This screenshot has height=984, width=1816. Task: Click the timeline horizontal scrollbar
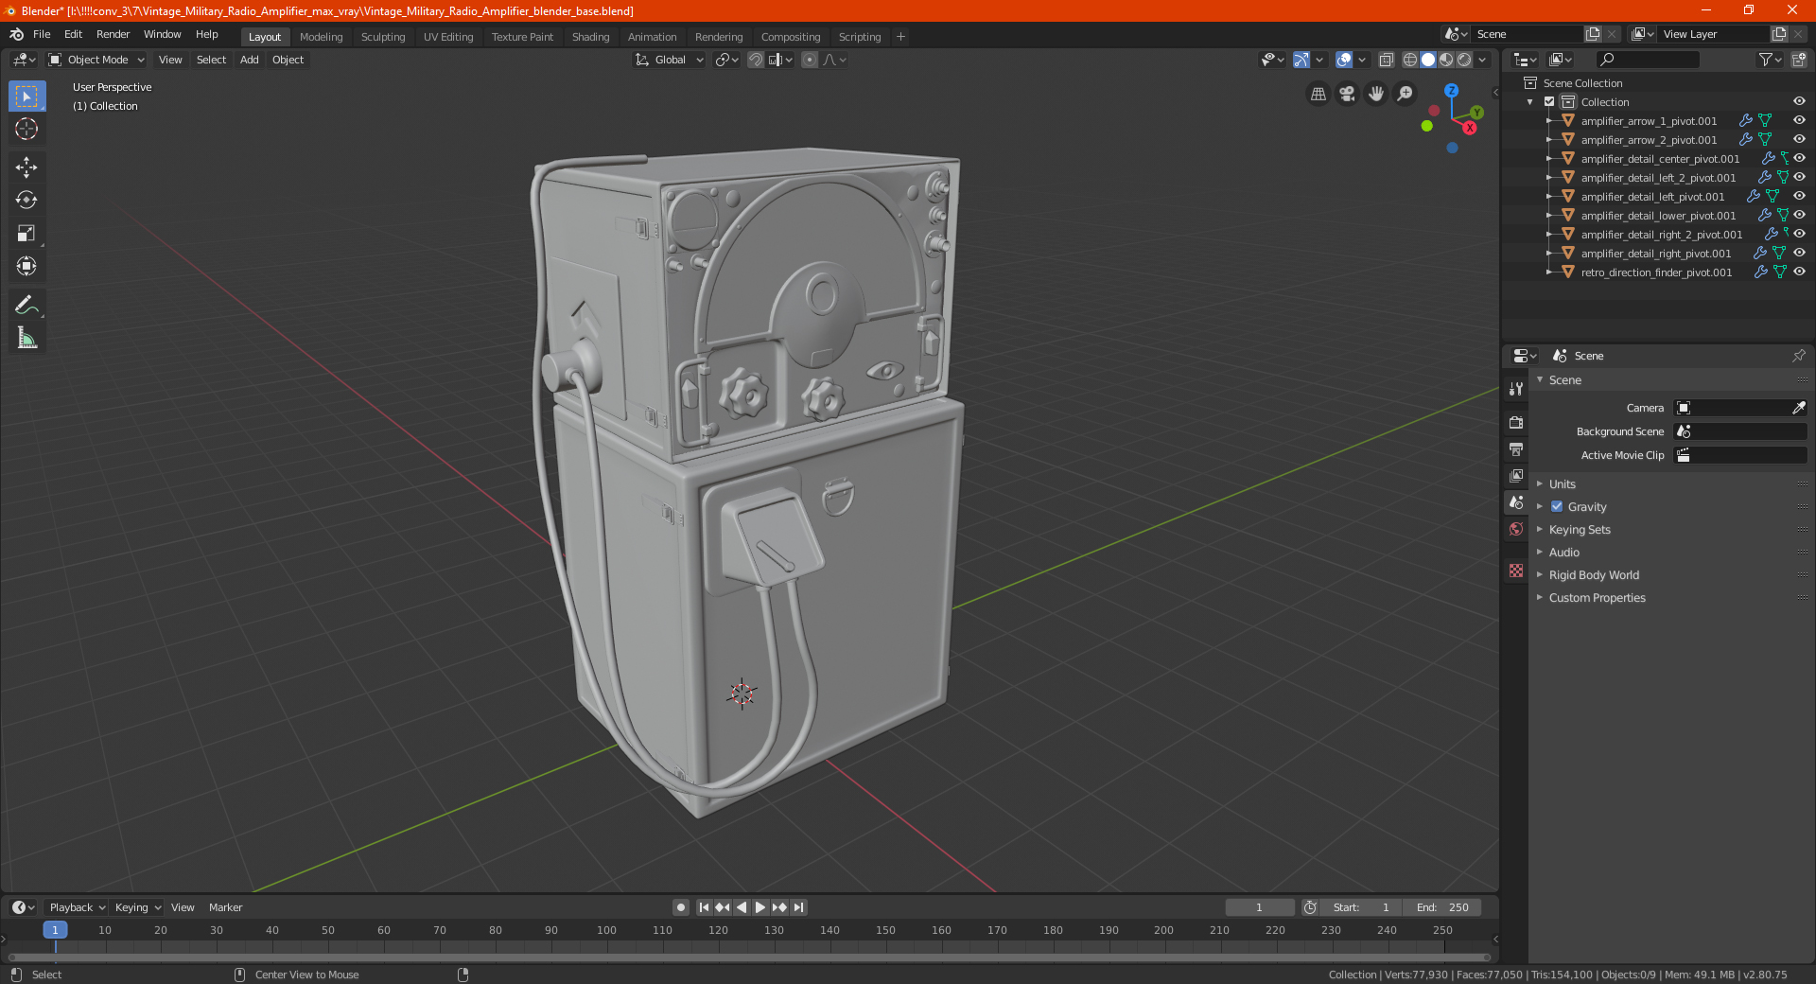pyautogui.click(x=747, y=958)
